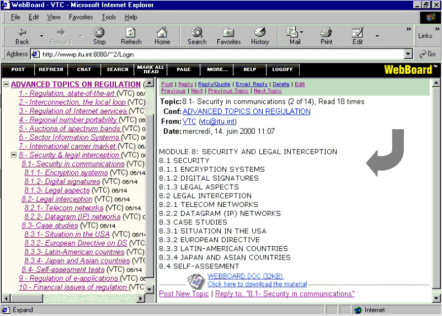Open the Tools menu
442x316 pixels.
(109, 17)
